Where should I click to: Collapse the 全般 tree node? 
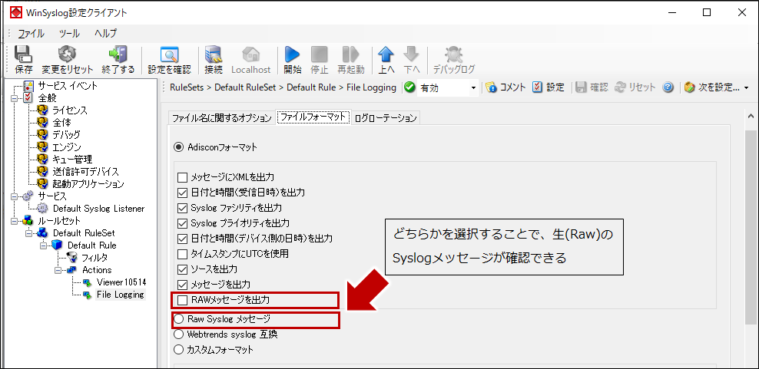point(13,98)
